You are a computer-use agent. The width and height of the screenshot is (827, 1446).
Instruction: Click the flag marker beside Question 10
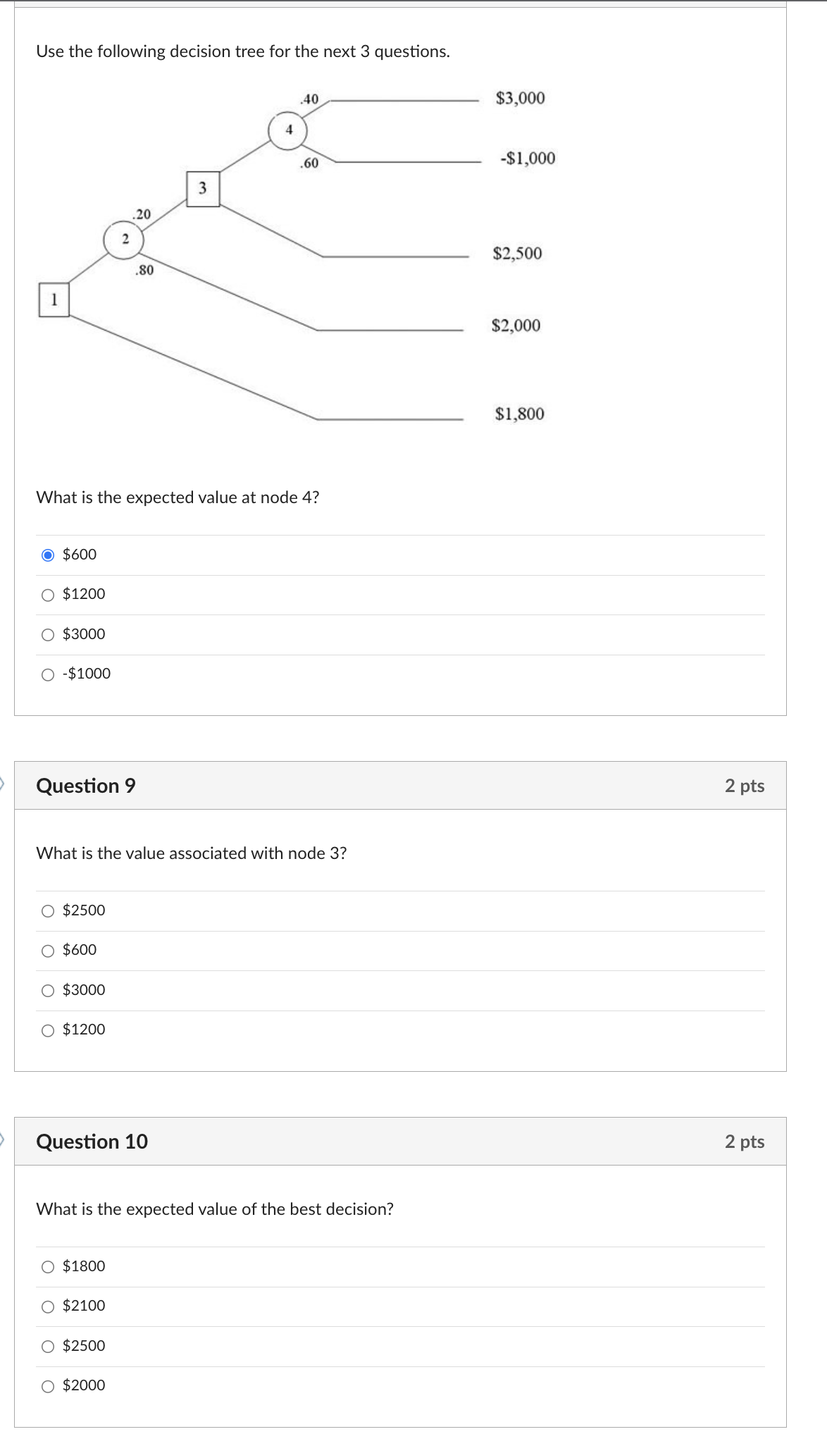[x=2, y=1139]
